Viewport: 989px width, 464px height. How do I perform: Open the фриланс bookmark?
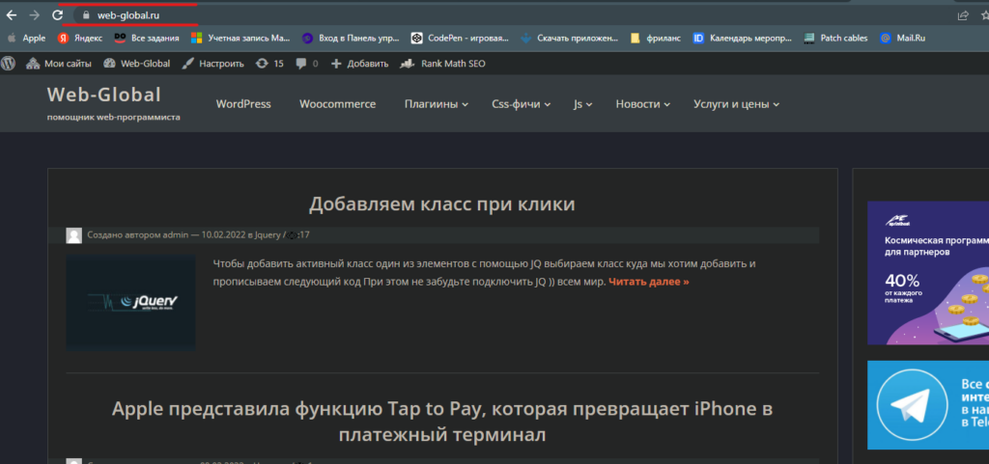click(x=656, y=38)
